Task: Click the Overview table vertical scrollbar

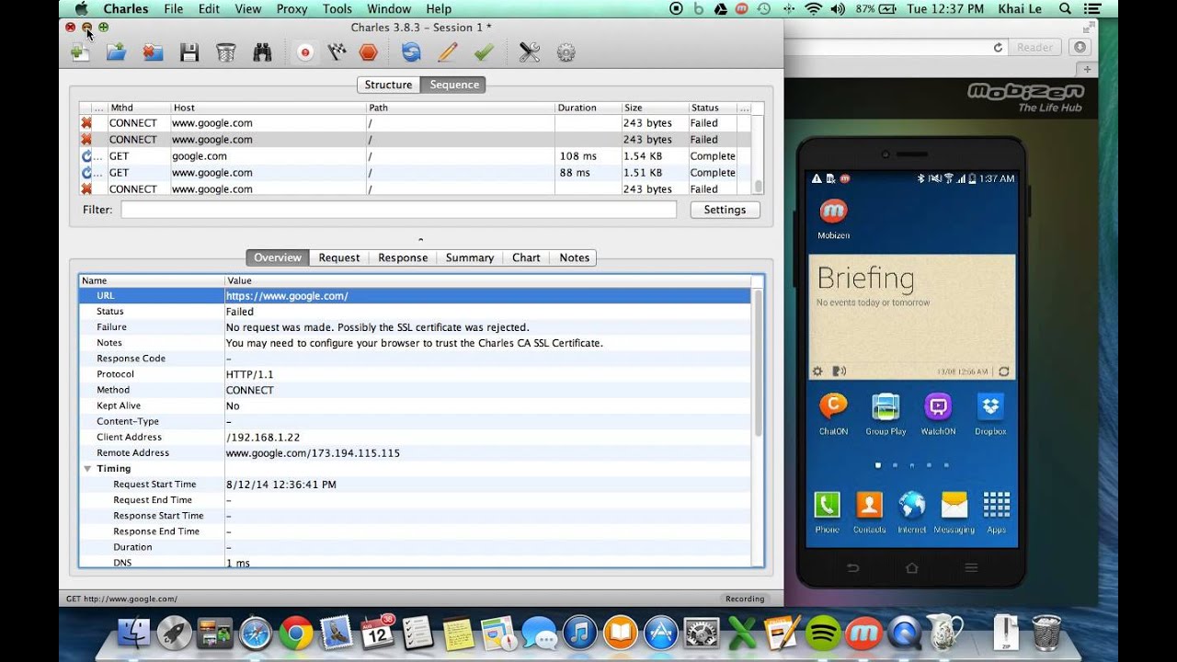Action: coord(758,363)
